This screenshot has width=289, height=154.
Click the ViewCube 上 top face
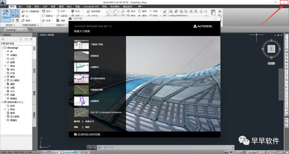pos(271,49)
